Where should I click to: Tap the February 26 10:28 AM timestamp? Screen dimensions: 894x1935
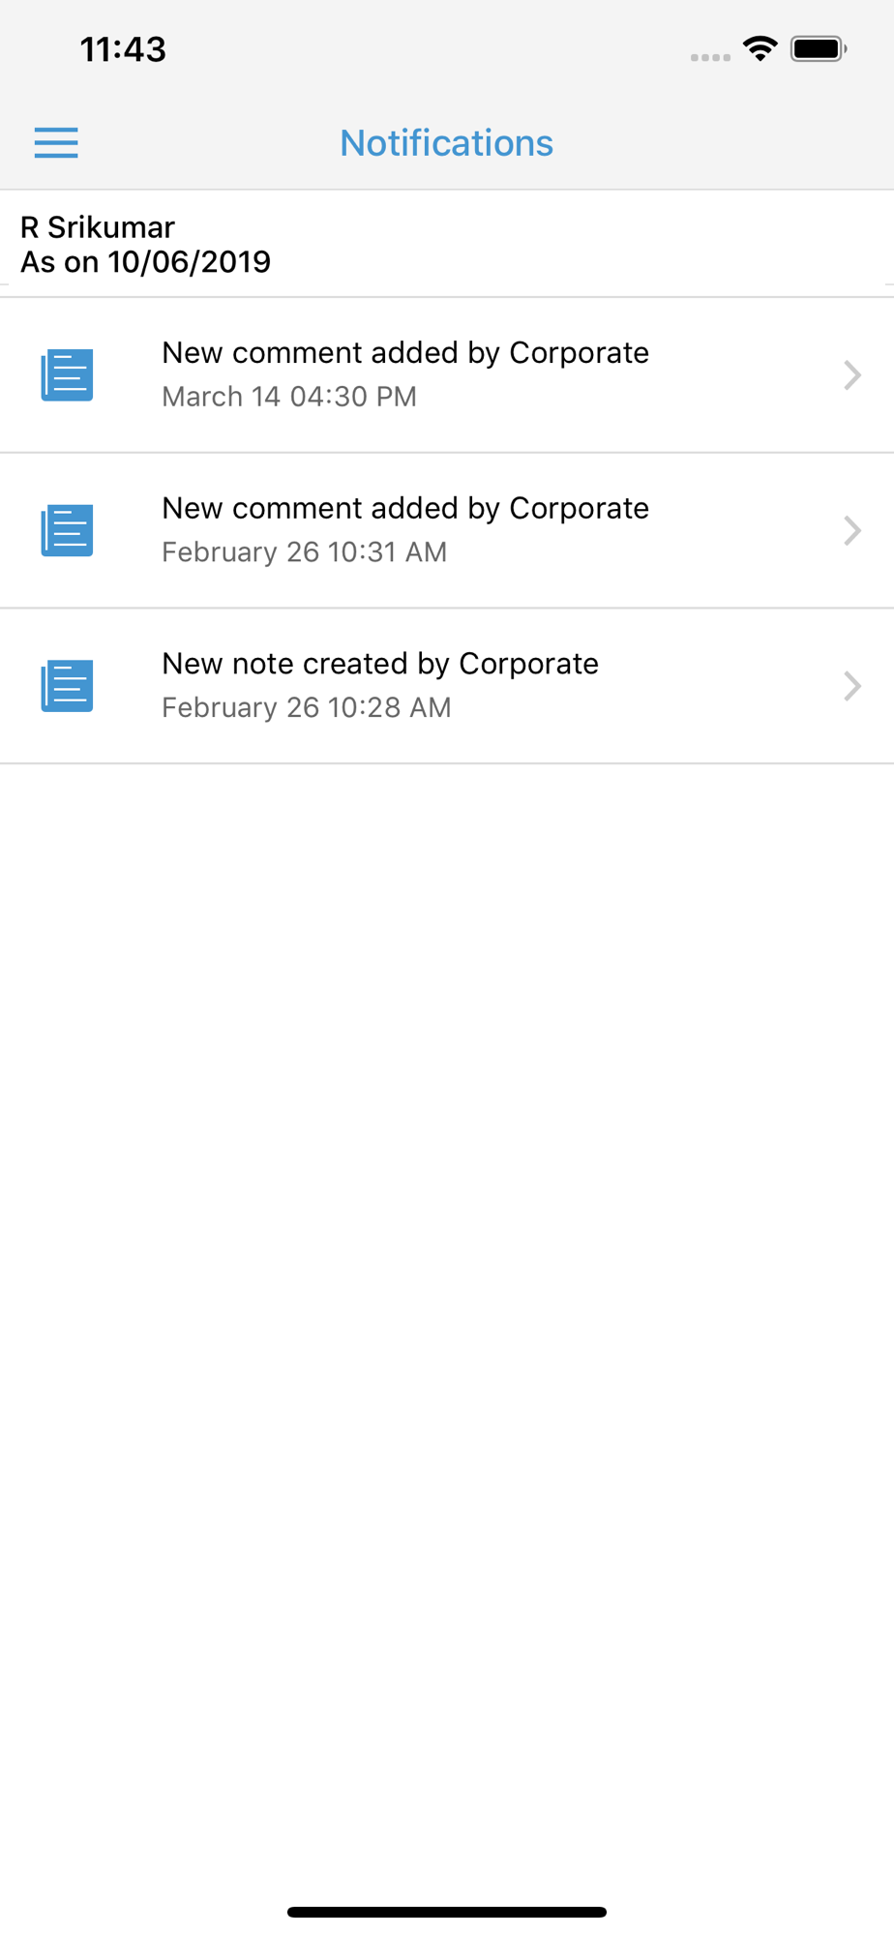307,707
